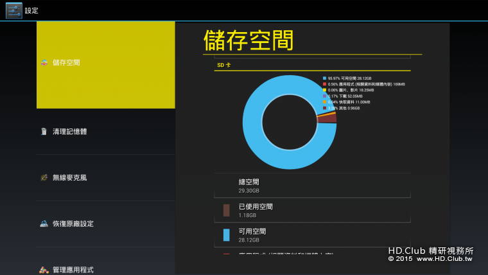Click the brown 已使用空間 color block
Viewport: 488px width, 275px height.
tap(226, 210)
